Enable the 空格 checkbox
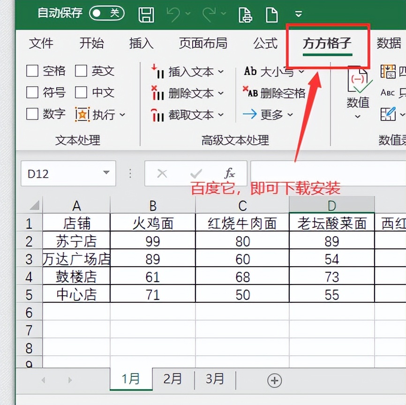406x405 pixels. (32, 71)
